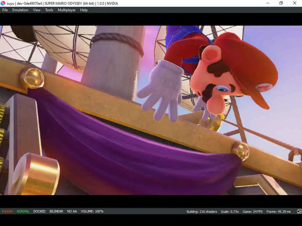Viewport: 302px width, 226px height.
Task: Open the View menu
Action: [x=37, y=10]
